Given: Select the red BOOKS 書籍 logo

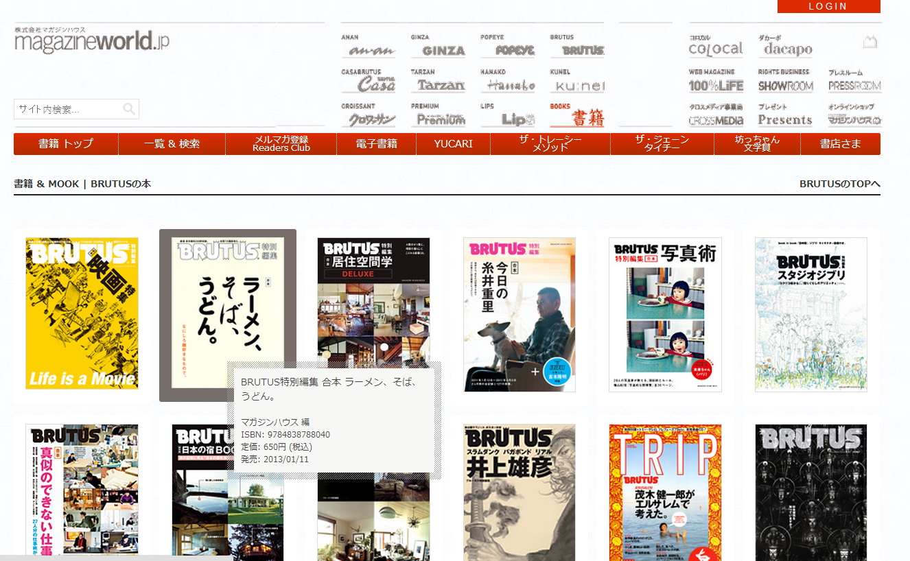Looking at the screenshot, I should pos(577,115).
